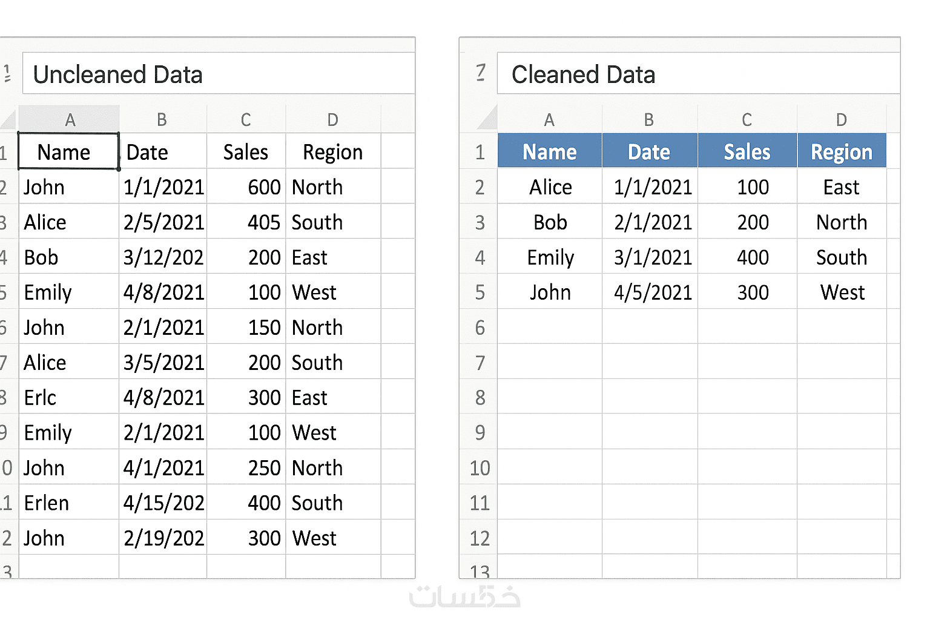930x620 pixels.
Task: Click the blue Name header cell in Cleaned Data
Action: pyautogui.click(x=549, y=151)
